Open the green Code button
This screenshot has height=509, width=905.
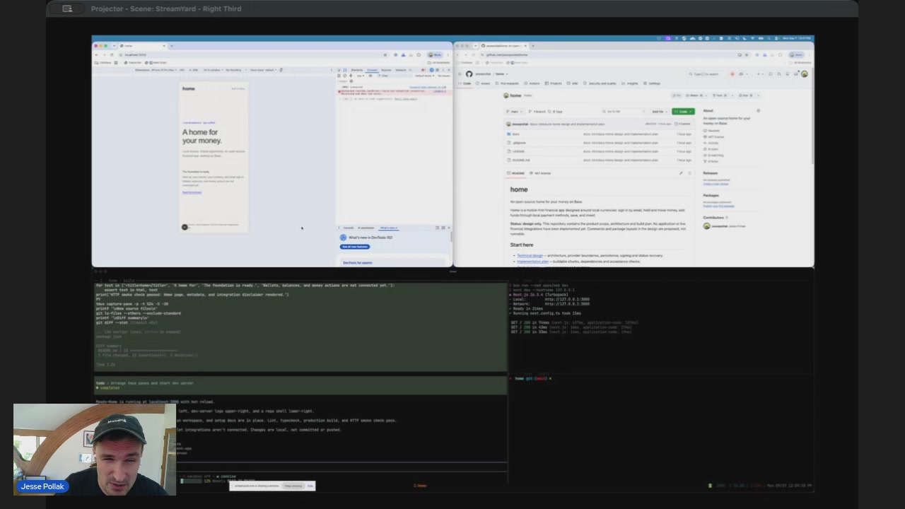coord(683,112)
